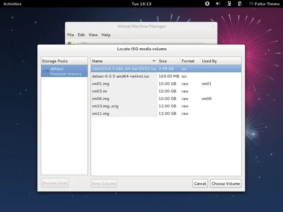The width and height of the screenshot is (283, 212).
Task: Click the accessibility icon in top bar
Action: 207,4
